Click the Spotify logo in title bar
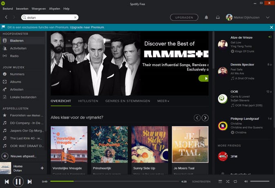 click(3, 3)
